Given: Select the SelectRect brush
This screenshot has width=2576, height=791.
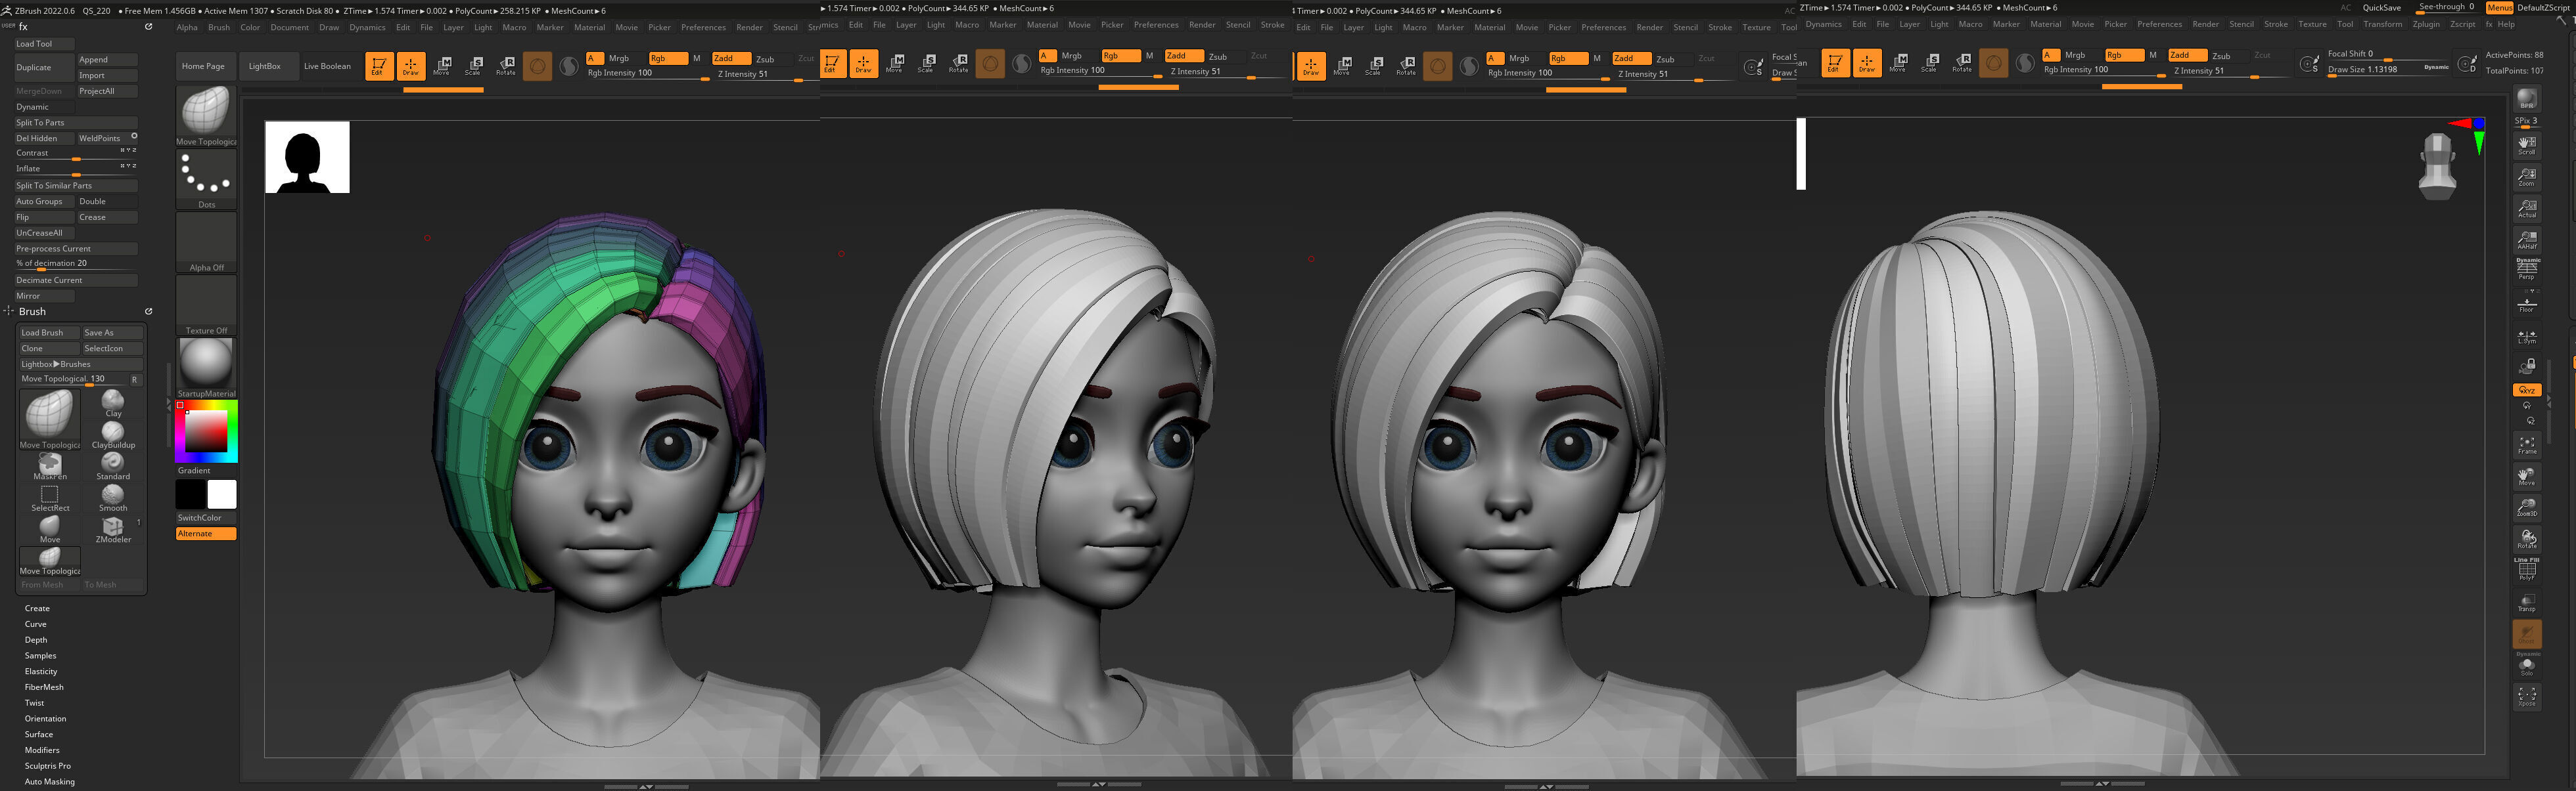Looking at the screenshot, I should (x=50, y=498).
